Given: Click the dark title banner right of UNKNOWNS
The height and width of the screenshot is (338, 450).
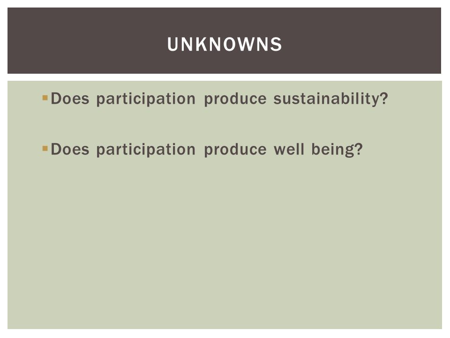Looking at the screenshot, I should coord(361,41).
